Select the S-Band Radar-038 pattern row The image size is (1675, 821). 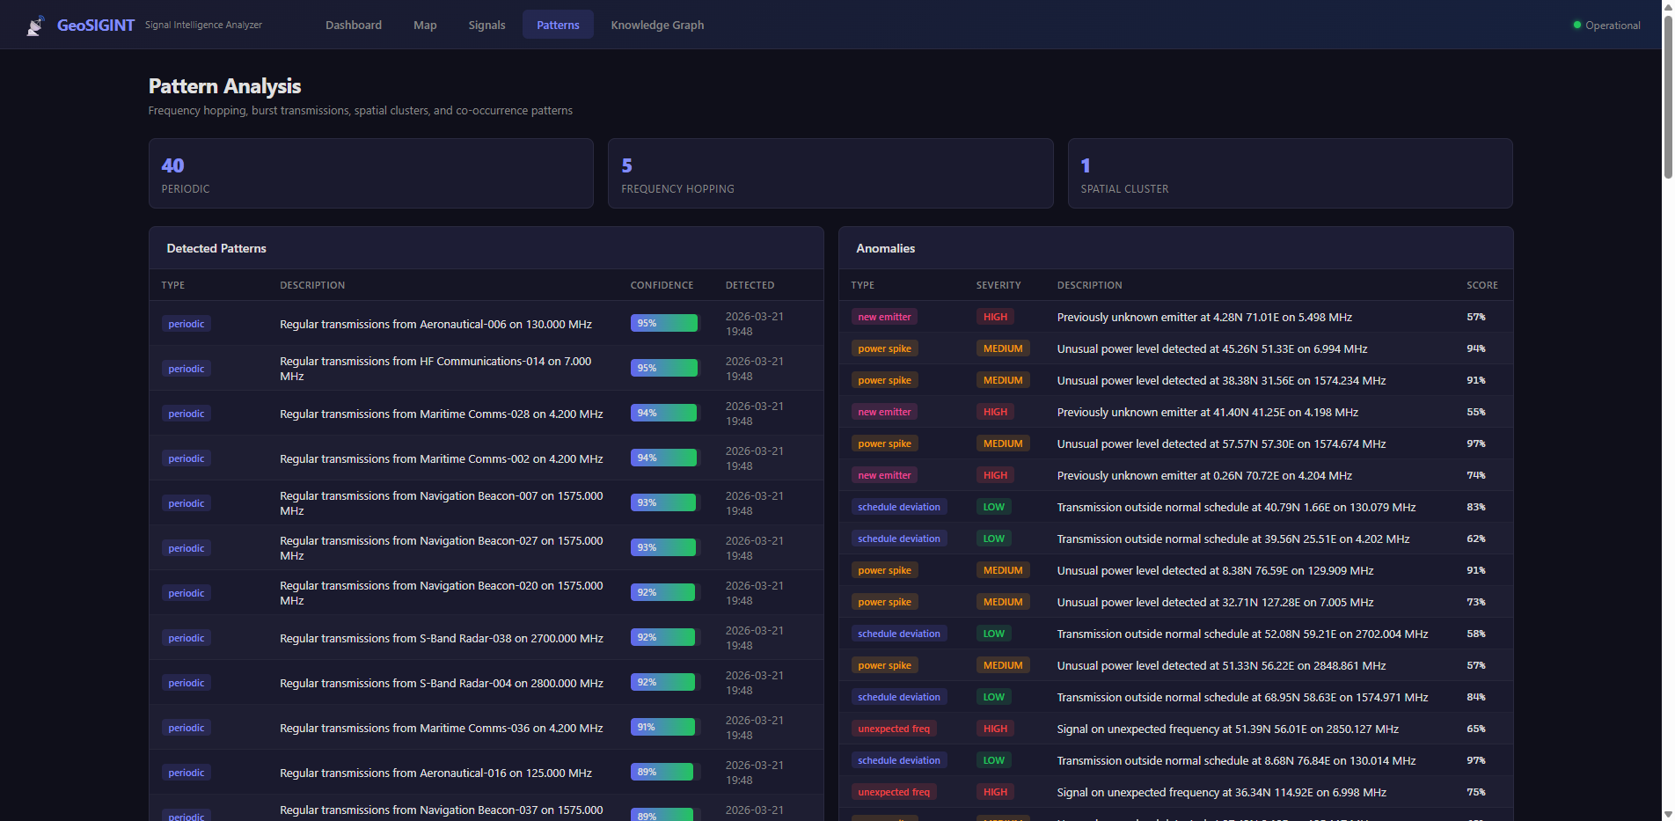click(442, 638)
